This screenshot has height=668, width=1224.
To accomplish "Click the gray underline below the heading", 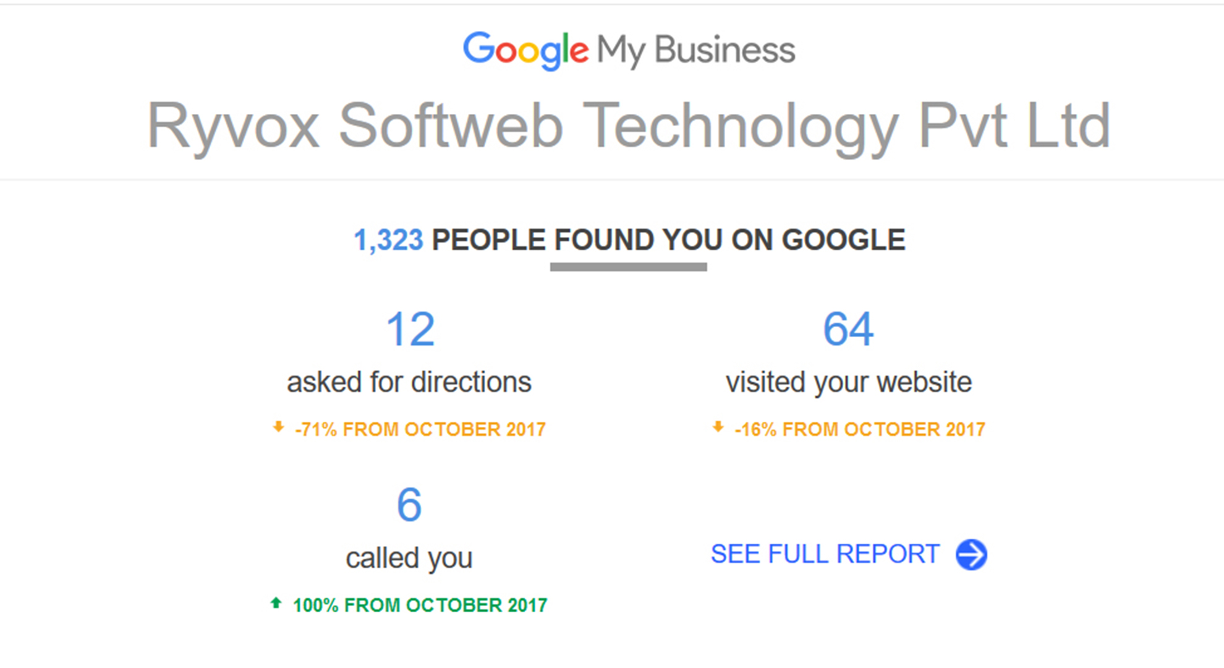I will tap(628, 267).
